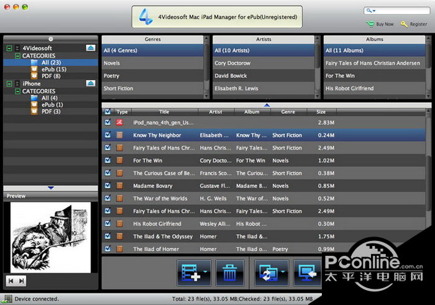This screenshot has width=435, height=305.
Task: Select PDF (8) category
Action: pos(51,76)
